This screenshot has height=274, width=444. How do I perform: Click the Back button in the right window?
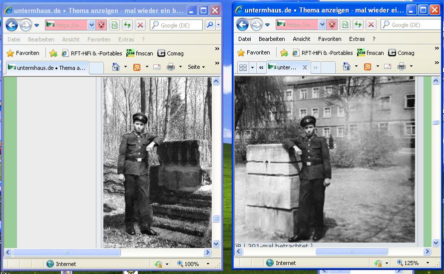pos(242,25)
